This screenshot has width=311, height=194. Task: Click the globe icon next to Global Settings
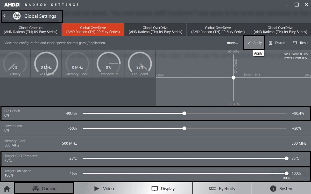[17, 16]
